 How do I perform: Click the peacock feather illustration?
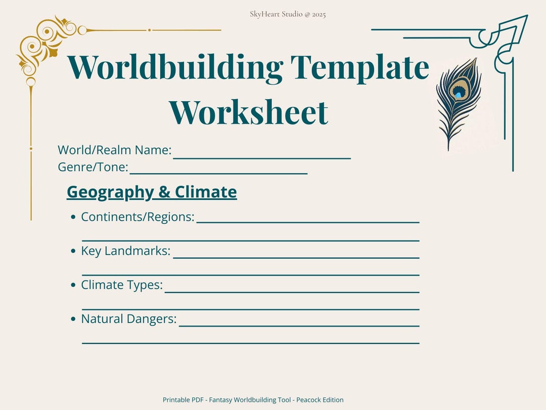pos(459,104)
